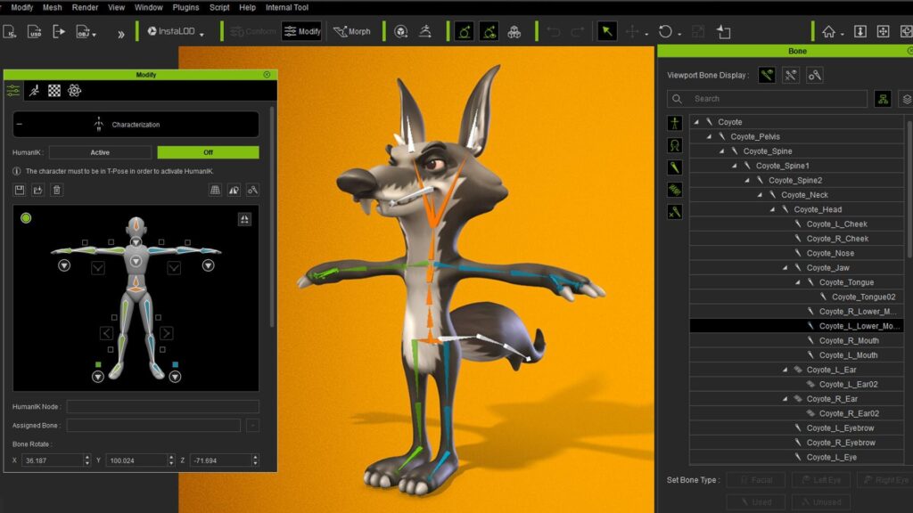Viewport: 913px width, 513px height.
Task: Click the Left Eye bone type button
Action: [821, 479]
